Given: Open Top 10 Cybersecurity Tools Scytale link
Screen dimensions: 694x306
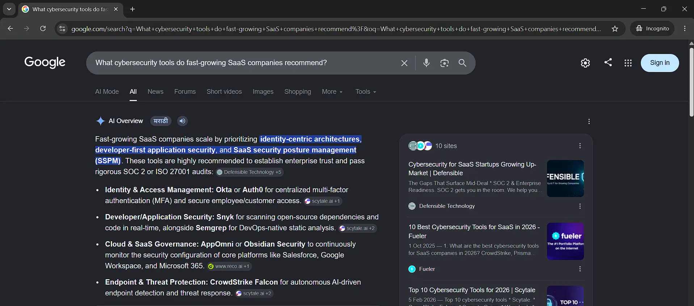Looking at the screenshot, I should point(472,290).
